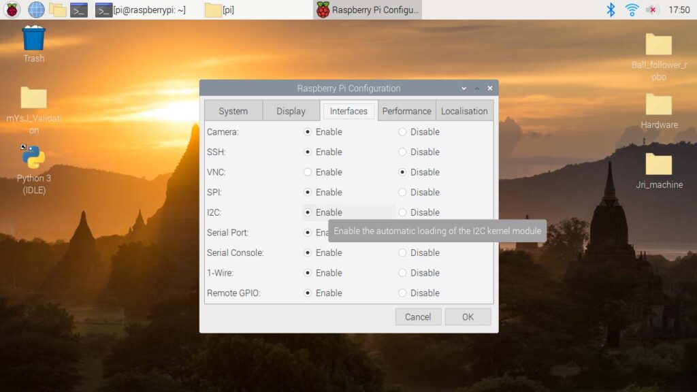This screenshot has height=392, width=697.
Task: Enable the Serial Port
Action: click(x=308, y=233)
